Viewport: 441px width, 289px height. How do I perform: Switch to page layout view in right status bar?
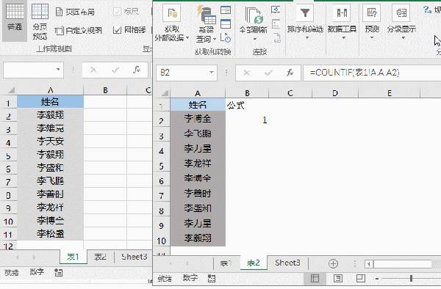(338, 278)
